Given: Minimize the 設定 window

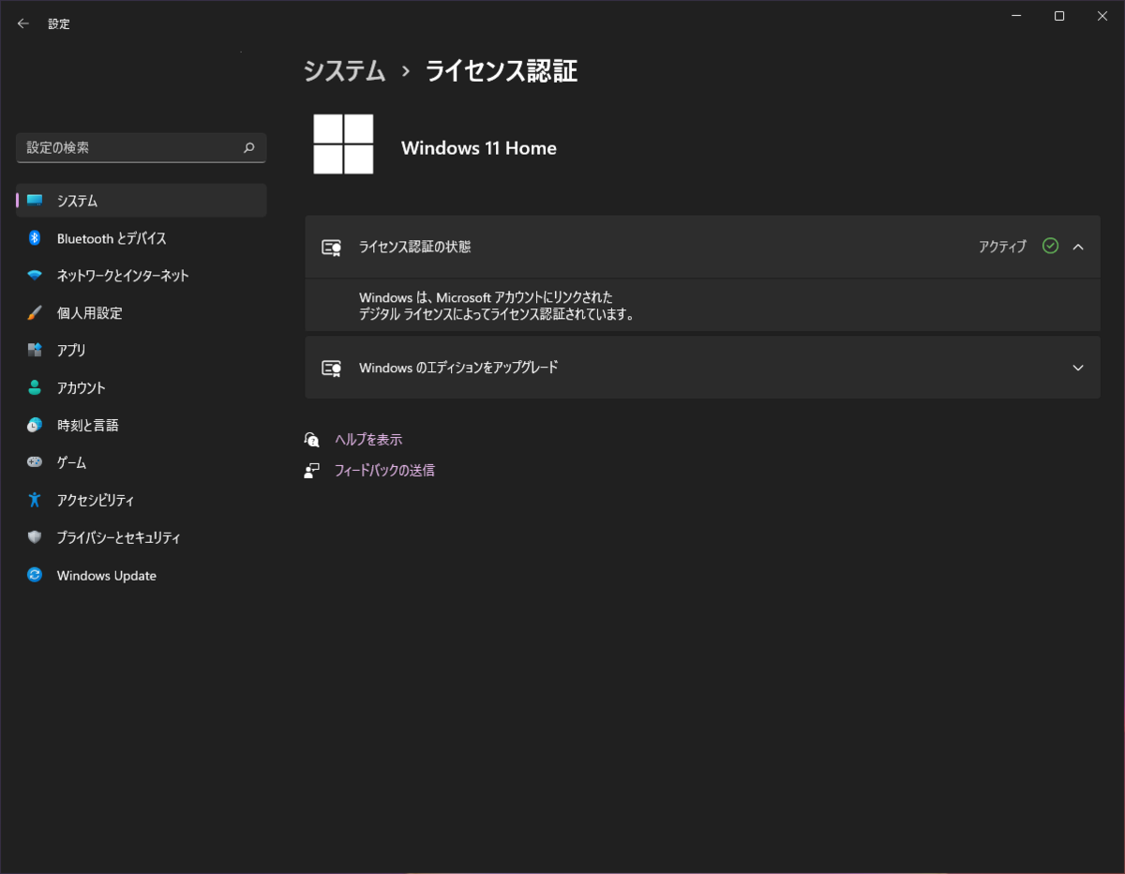Looking at the screenshot, I should [x=1016, y=16].
